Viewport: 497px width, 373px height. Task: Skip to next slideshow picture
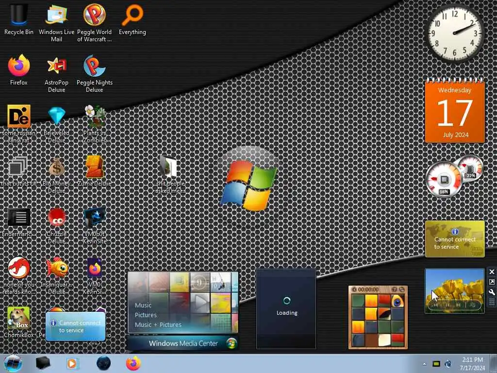[458, 305]
